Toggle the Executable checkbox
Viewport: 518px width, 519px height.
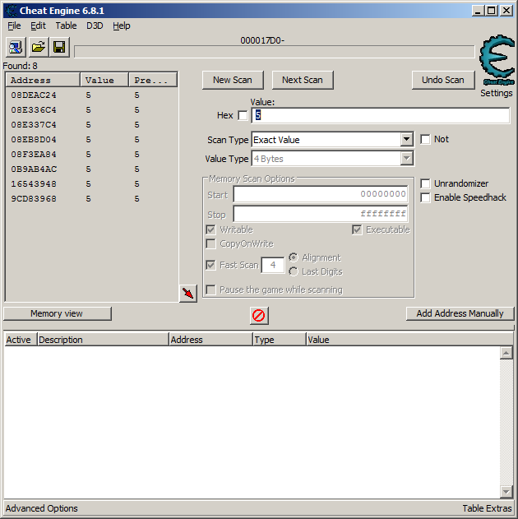357,229
